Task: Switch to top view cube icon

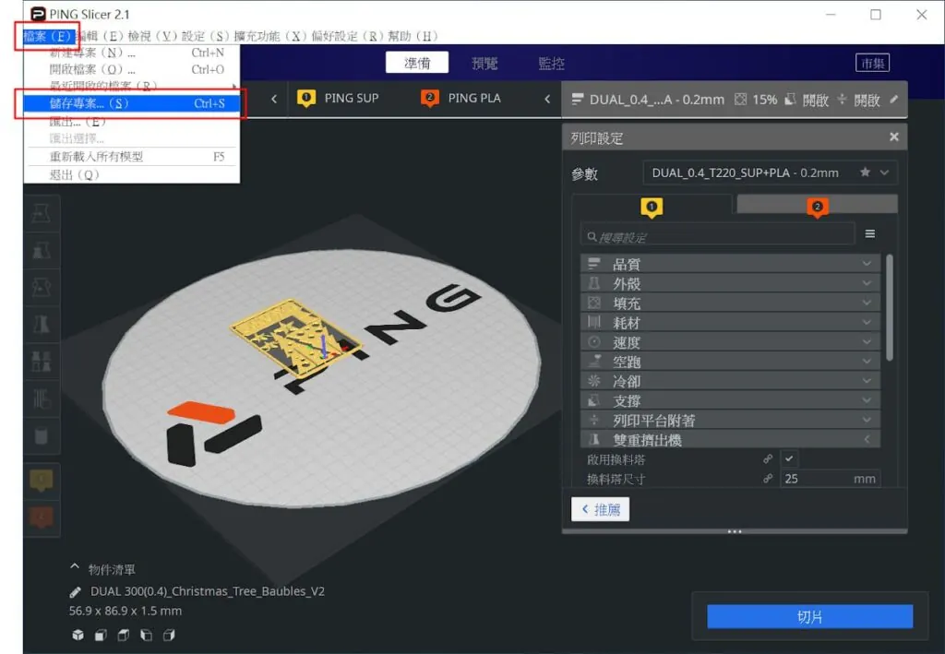Action: 124,635
